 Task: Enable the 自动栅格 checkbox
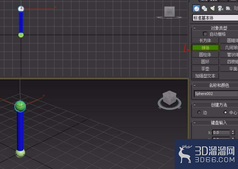click(x=205, y=34)
